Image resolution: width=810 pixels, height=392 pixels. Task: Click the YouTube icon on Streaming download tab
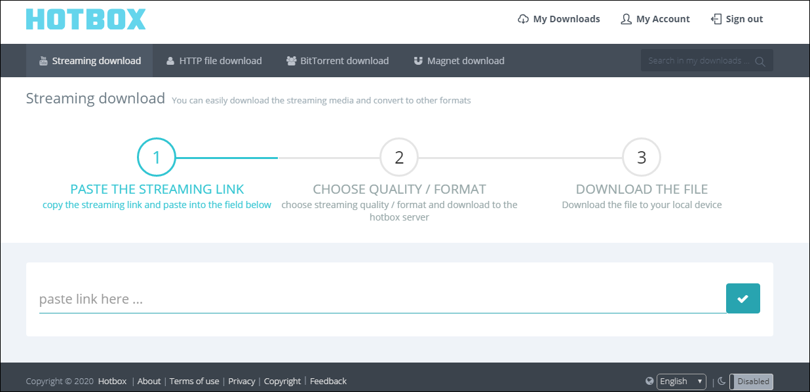point(43,61)
